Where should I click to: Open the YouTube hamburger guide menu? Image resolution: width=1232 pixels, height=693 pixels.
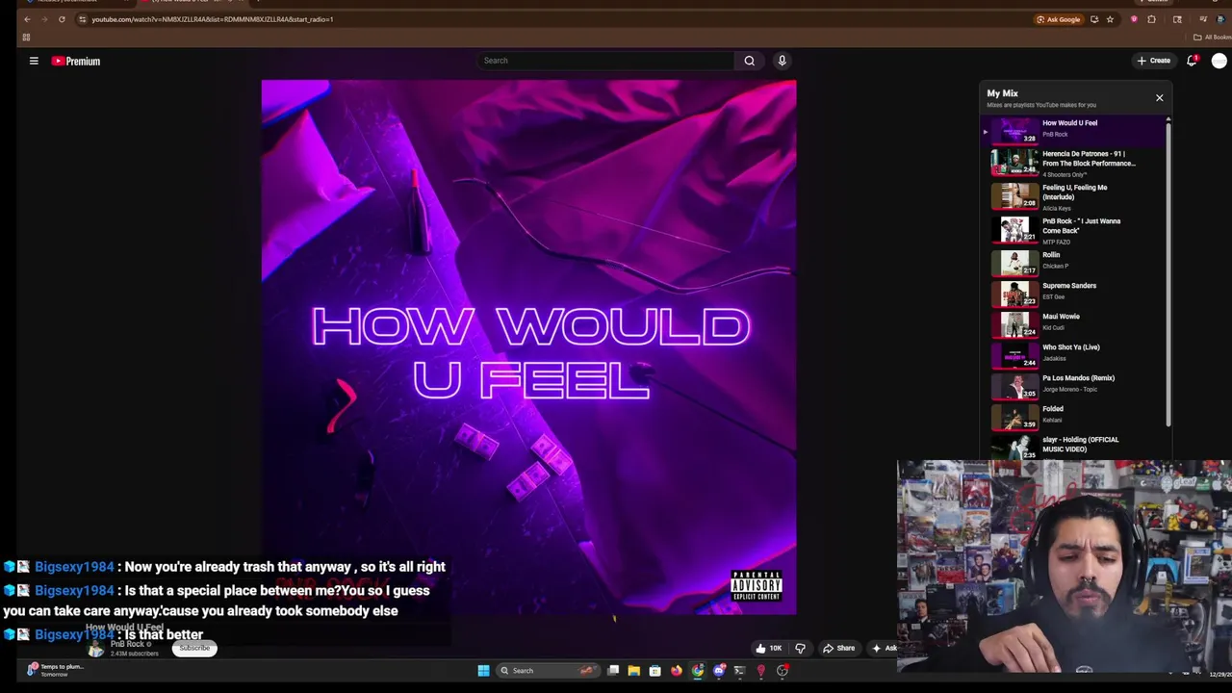[34, 61]
